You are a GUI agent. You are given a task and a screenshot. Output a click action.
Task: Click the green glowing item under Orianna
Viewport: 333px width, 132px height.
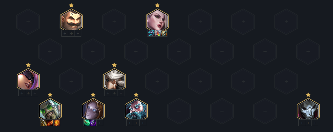87,123
